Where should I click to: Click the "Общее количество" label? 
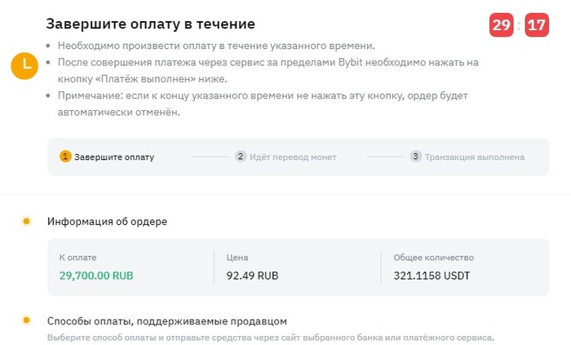(433, 257)
